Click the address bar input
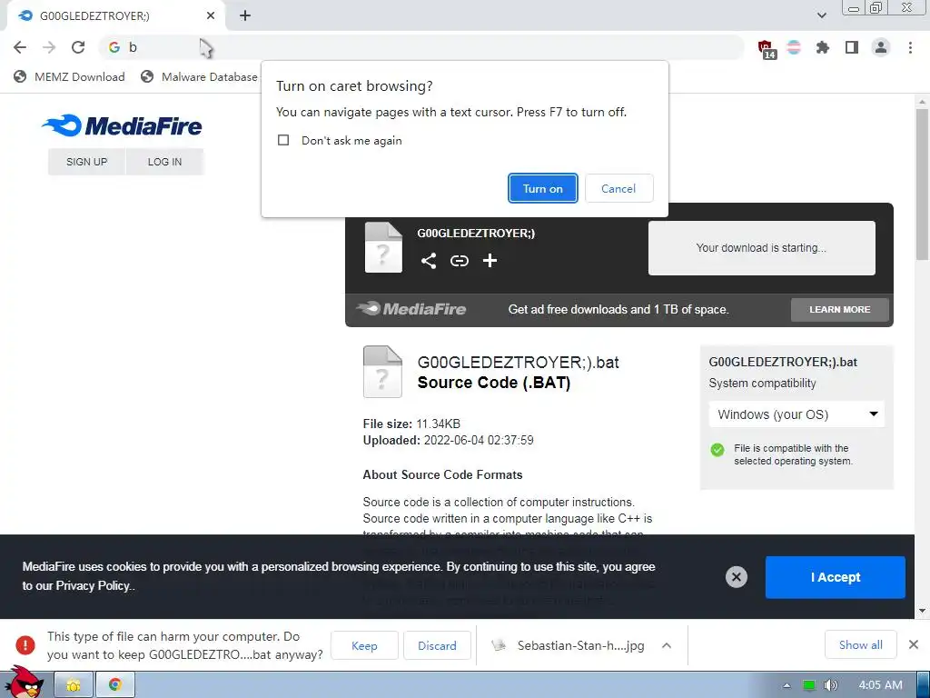 point(421,47)
